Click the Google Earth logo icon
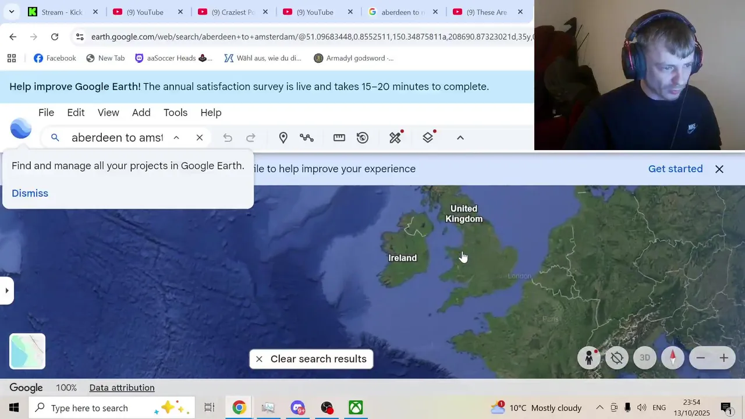Image resolution: width=745 pixels, height=419 pixels. click(x=21, y=128)
